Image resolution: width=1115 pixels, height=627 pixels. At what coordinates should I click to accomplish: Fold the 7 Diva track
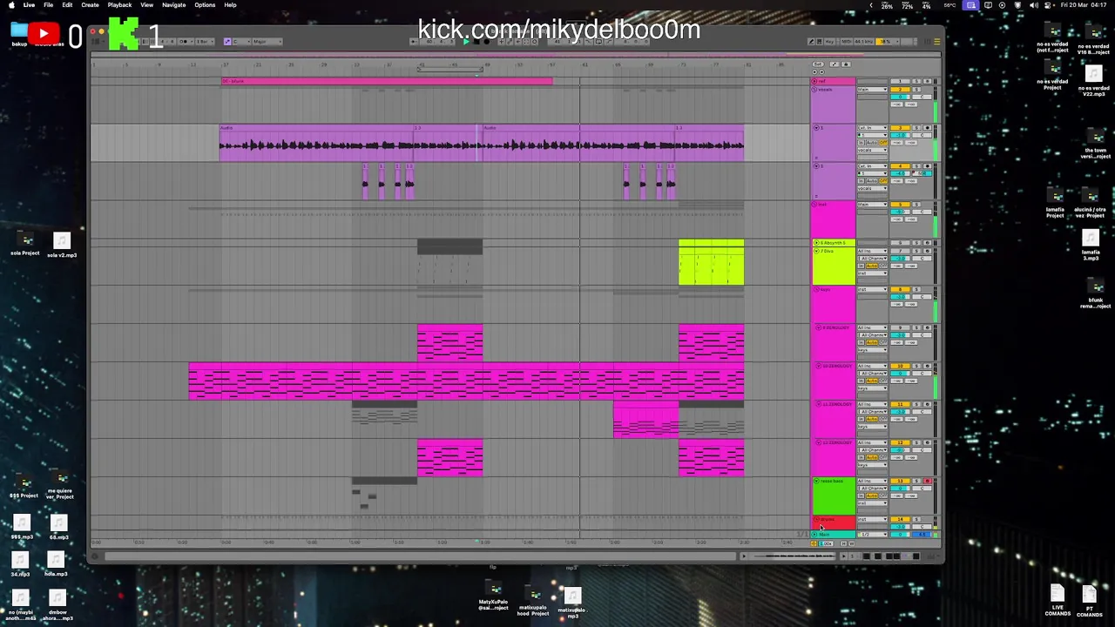(816, 251)
